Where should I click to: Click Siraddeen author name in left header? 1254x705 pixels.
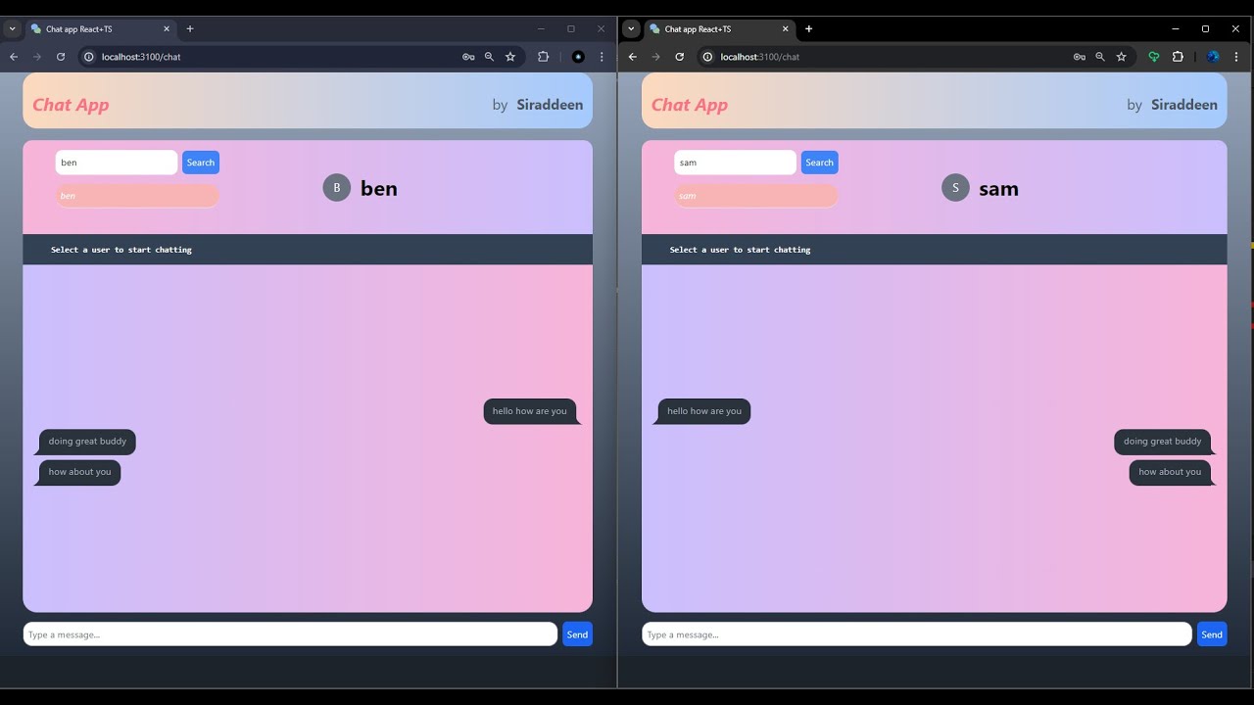550,105
